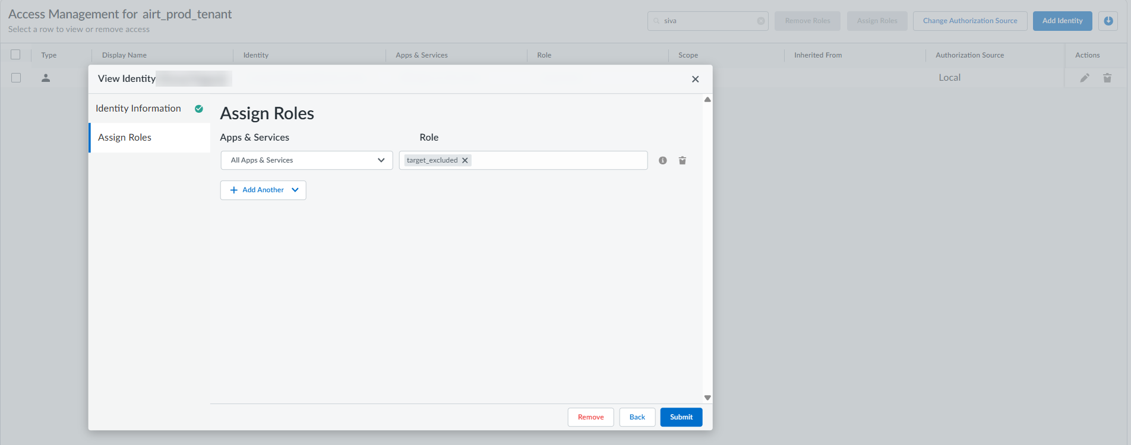This screenshot has height=445, width=1131.
Task: Delete the role row using dialog trash icon
Action: (x=683, y=160)
